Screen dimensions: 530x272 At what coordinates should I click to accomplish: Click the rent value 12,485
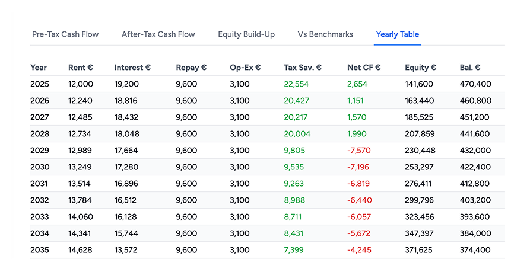tap(80, 117)
